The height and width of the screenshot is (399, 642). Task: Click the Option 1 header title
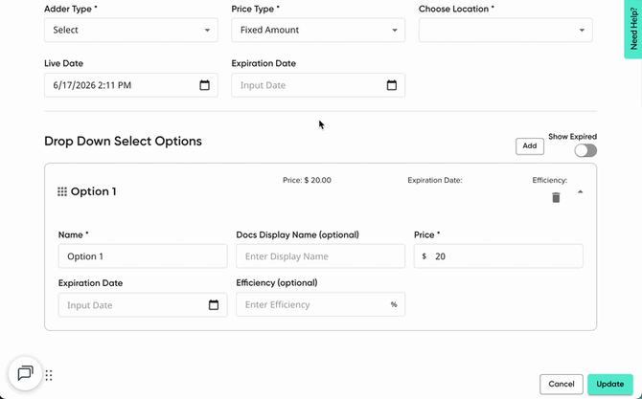93,191
